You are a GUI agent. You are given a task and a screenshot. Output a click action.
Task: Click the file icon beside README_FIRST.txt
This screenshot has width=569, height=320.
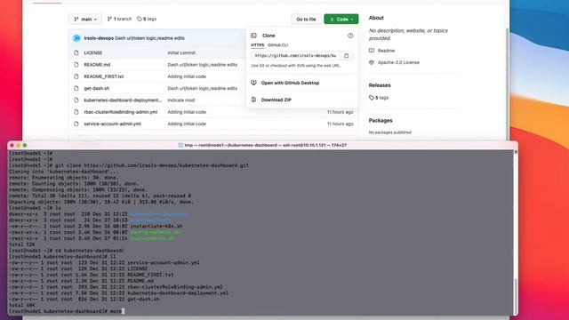coord(76,76)
